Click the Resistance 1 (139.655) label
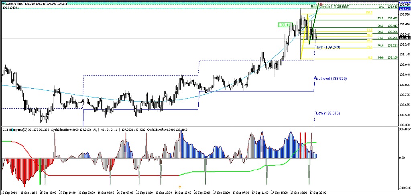Viewport: 411px width, 195px height. 330,6
